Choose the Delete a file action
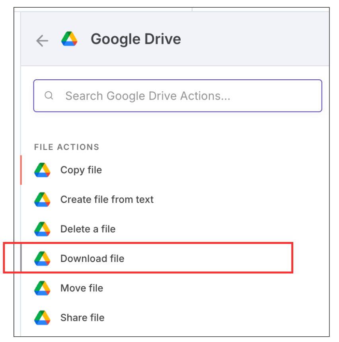Image resolution: width=339 pixels, height=342 pixels. click(x=88, y=228)
